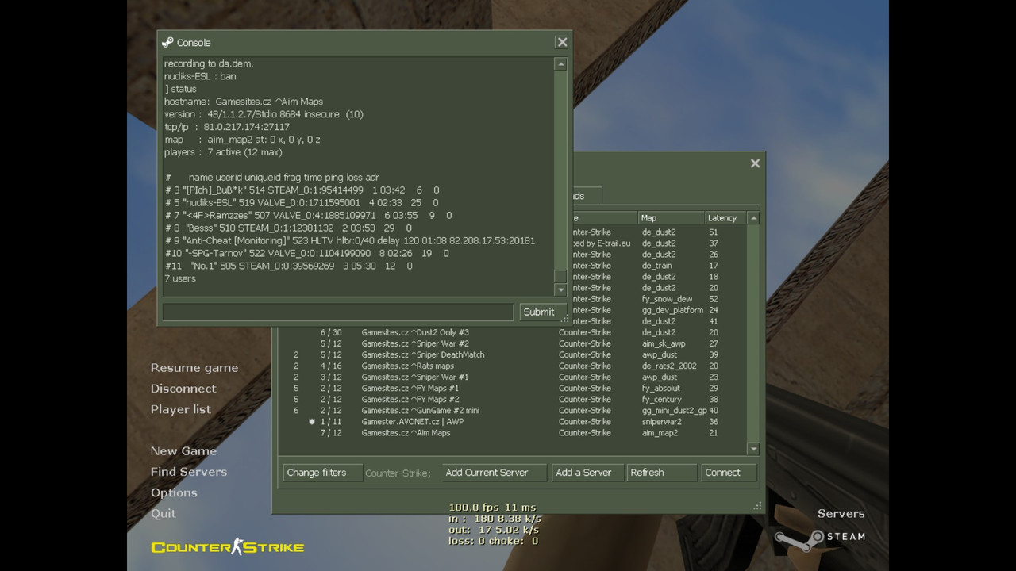1016x571 pixels.
Task: Select the Gamester.AVONET.cz | AWP server
Action: (512, 421)
